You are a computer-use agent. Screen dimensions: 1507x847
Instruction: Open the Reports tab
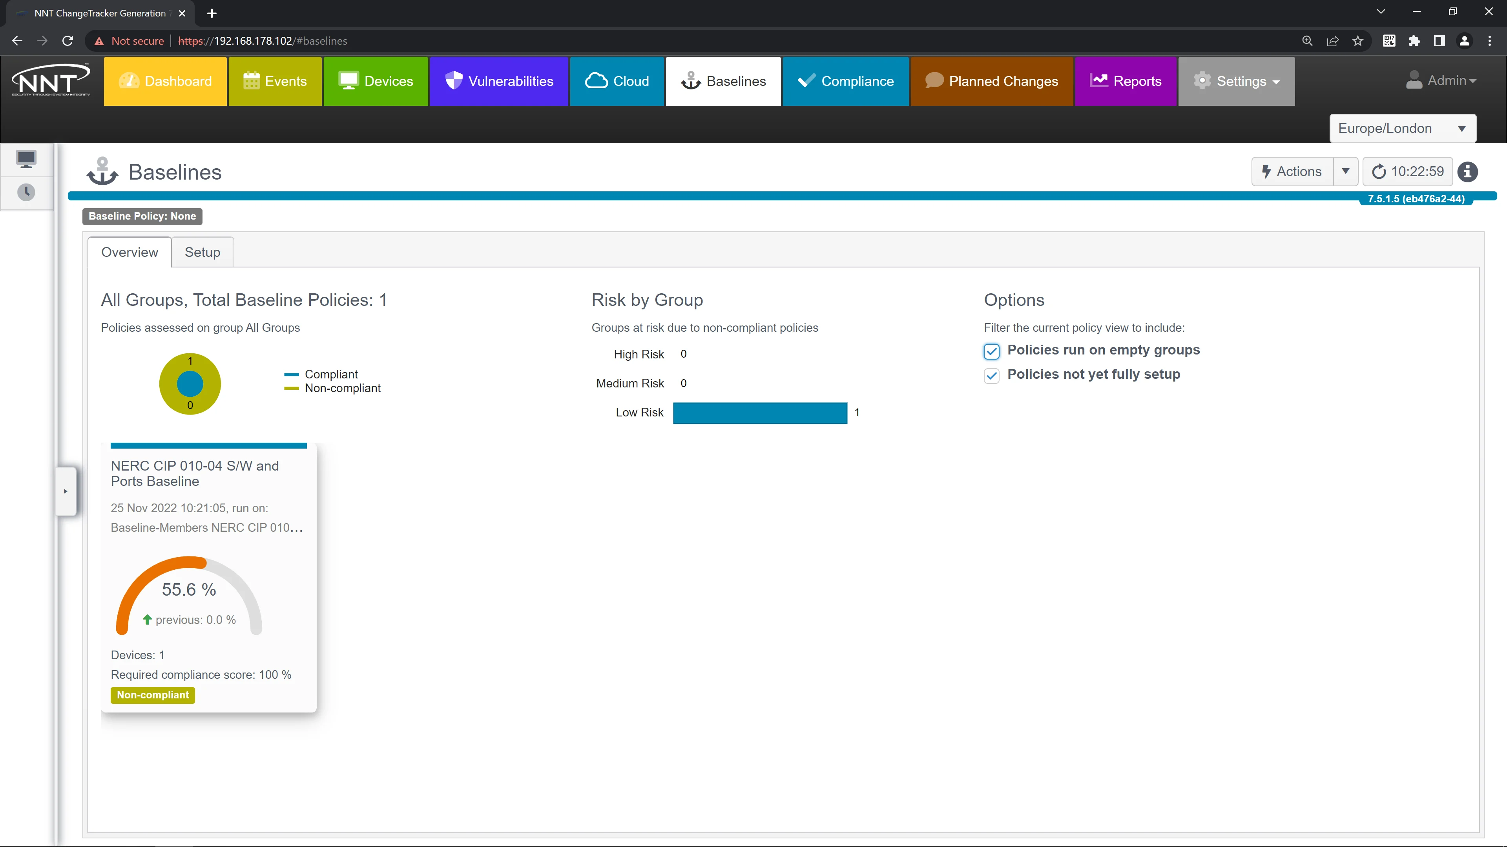(1126, 81)
